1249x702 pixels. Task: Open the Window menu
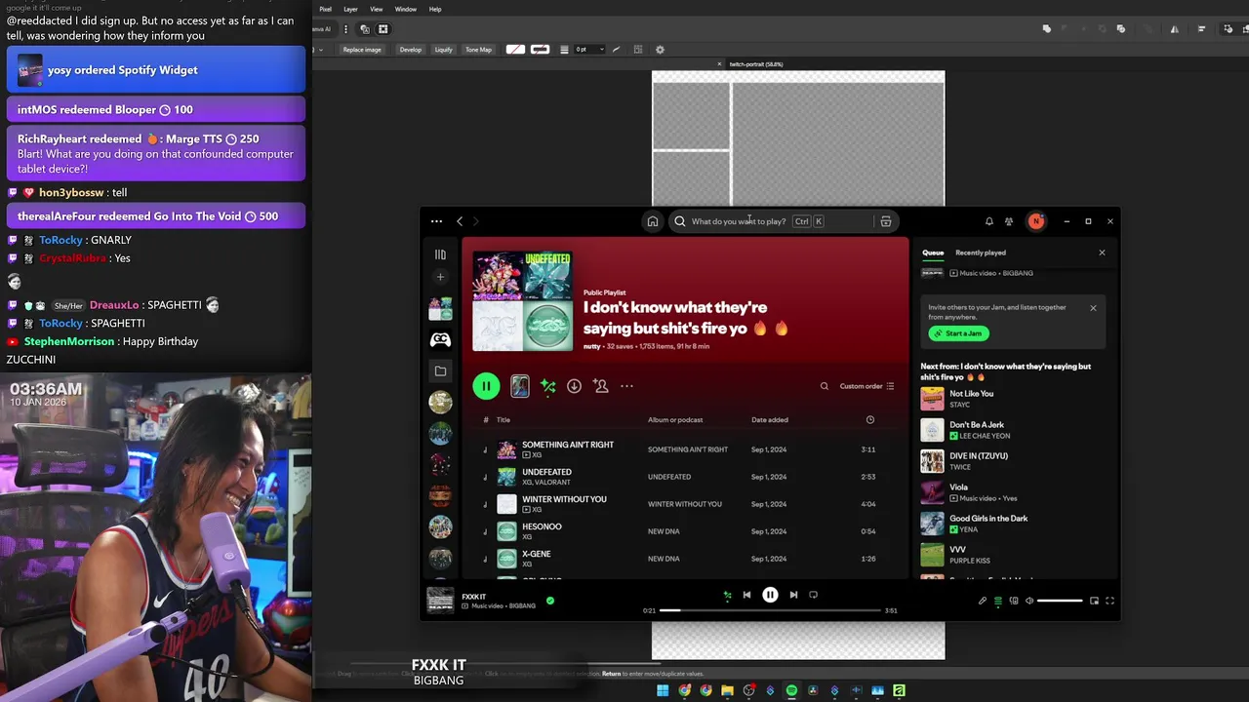point(406,9)
